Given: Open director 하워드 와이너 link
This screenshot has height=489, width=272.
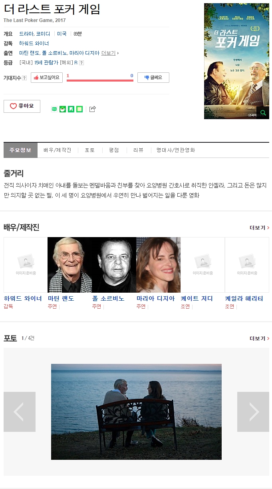Looking at the screenshot, I should 34,43.
